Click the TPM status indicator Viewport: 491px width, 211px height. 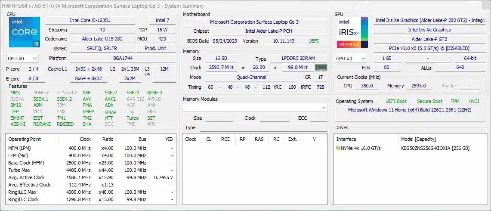click(x=455, y=101)
